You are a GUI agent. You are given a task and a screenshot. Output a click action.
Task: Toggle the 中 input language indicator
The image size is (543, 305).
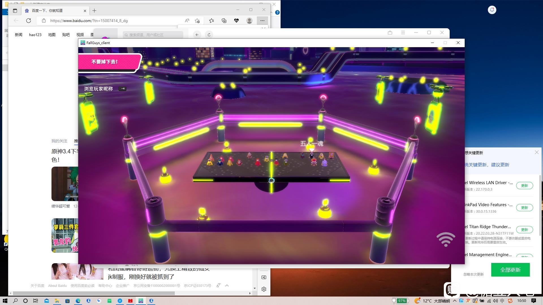coord(502,301)
